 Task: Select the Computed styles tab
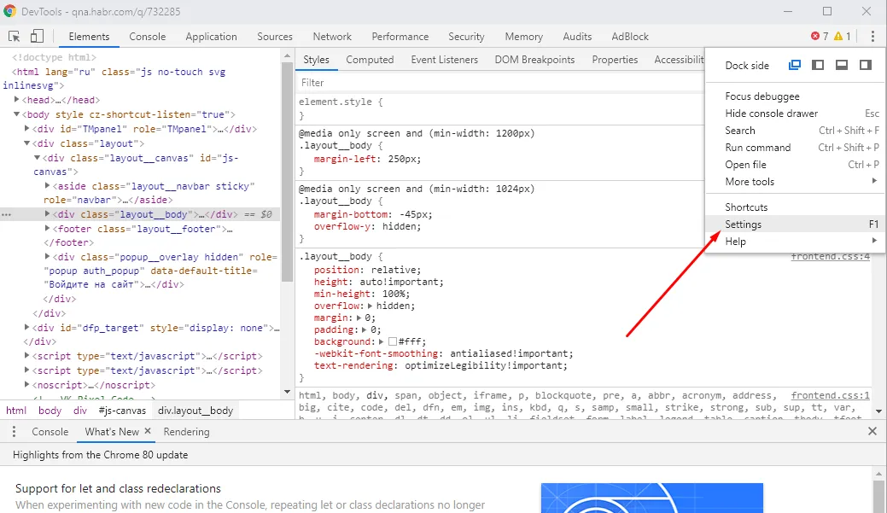[370, 60]
